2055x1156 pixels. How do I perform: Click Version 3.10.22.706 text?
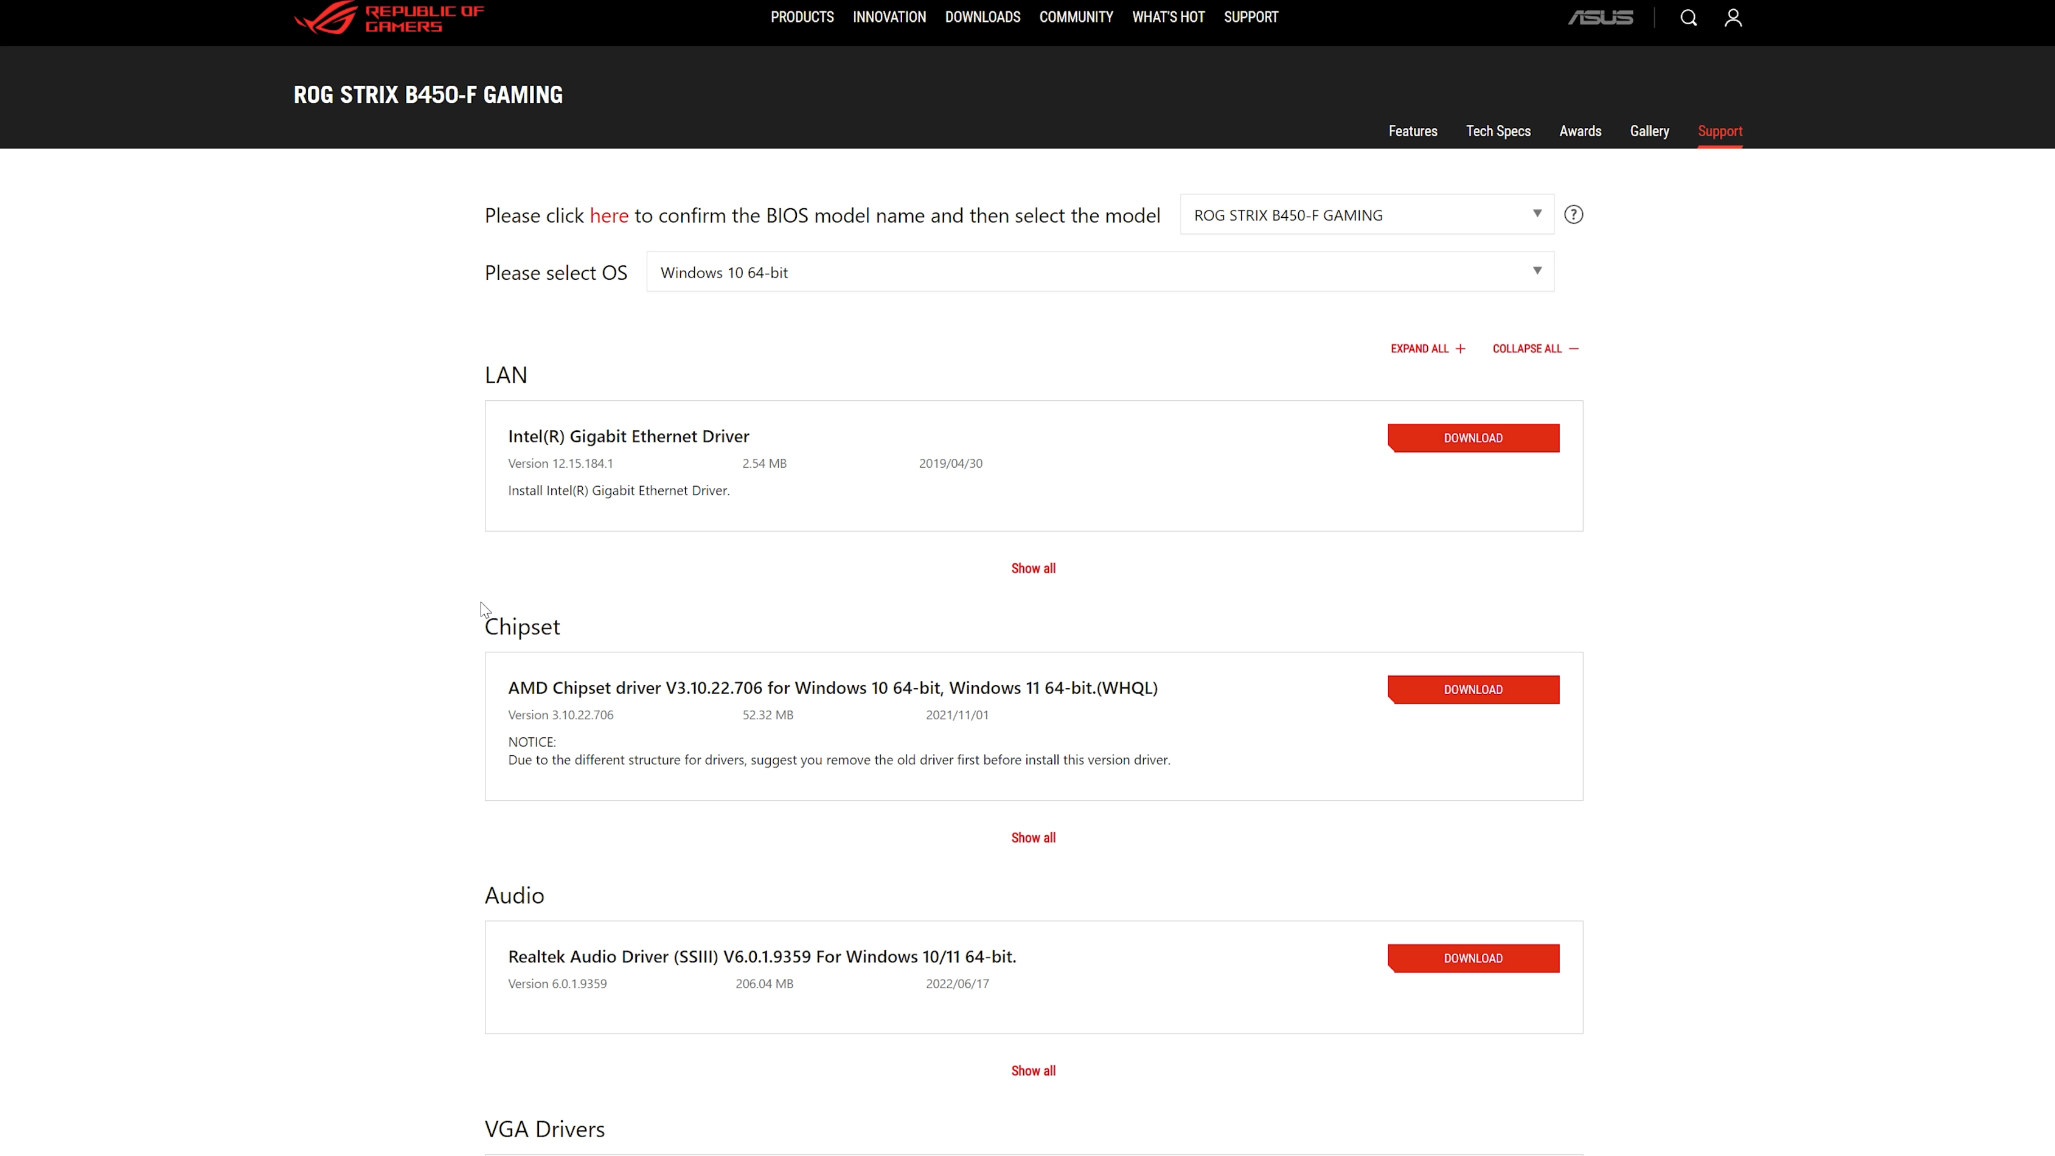tap(561, 715)
